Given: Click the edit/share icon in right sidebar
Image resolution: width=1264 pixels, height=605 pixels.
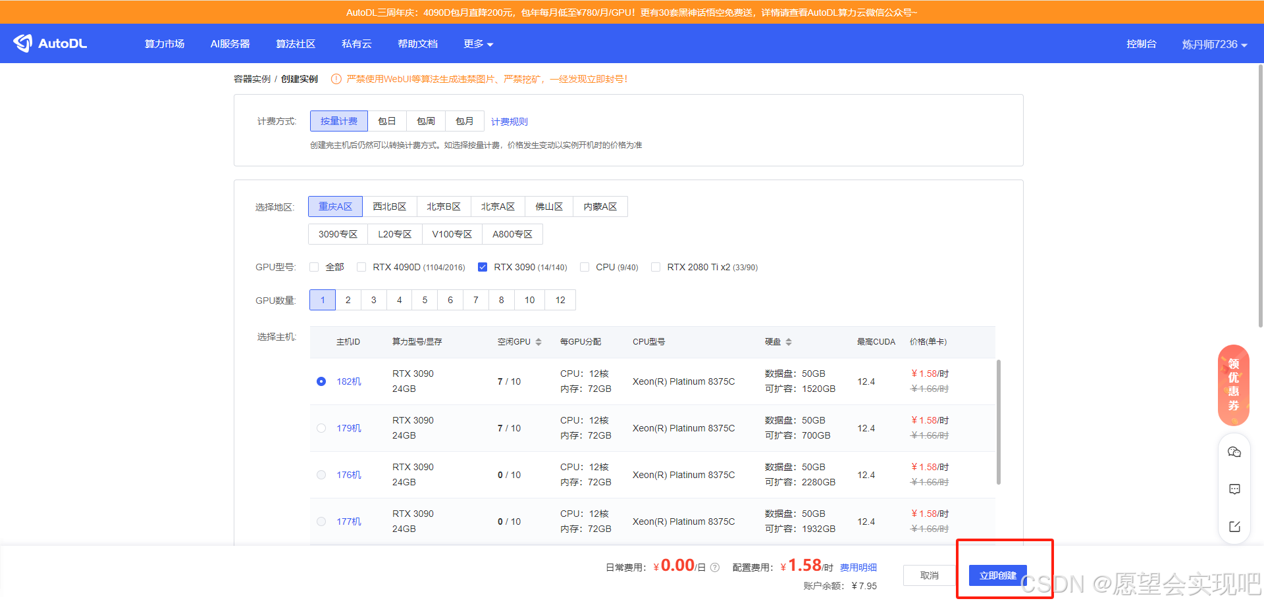Looking at the screenshot, I should point(1234,527).
